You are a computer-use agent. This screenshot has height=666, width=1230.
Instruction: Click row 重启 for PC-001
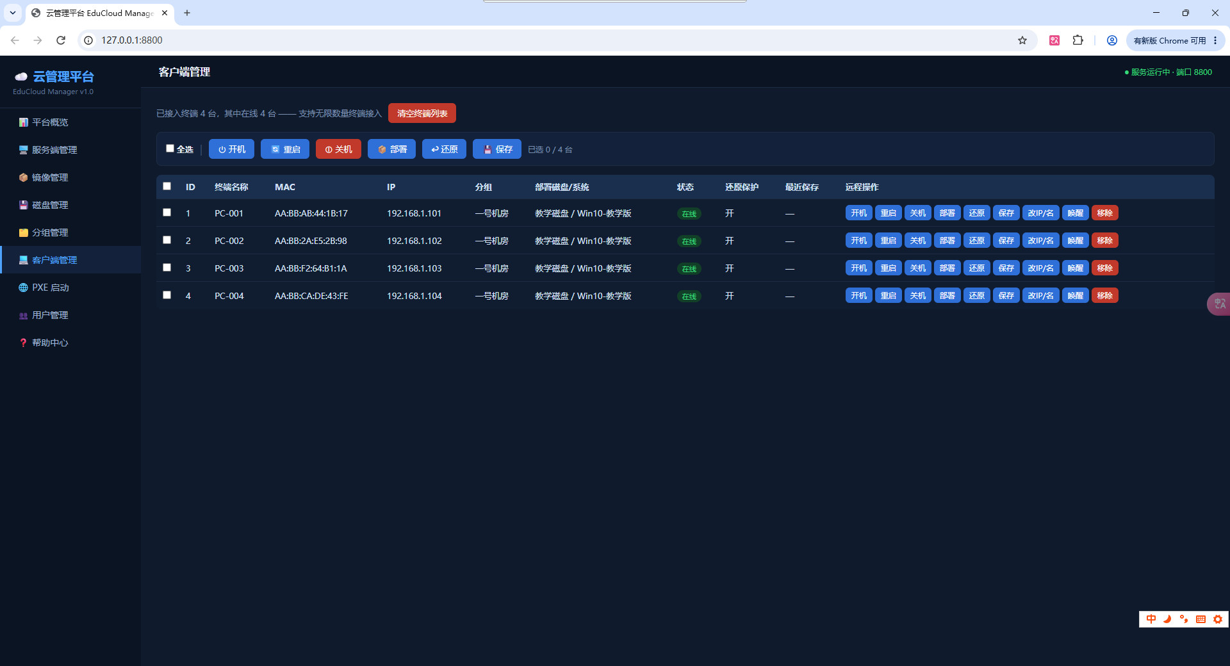tap(889, 213)
